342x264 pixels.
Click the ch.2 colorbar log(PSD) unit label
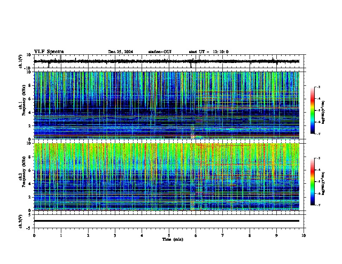323,183
